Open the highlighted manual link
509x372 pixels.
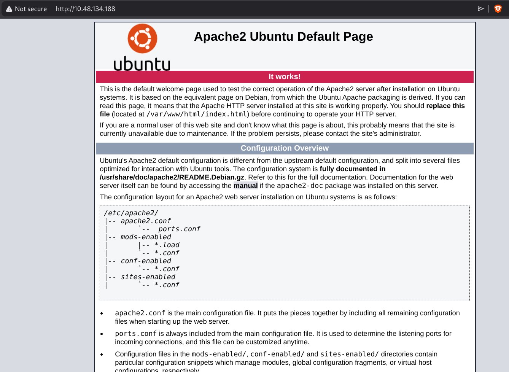[x=245, y=186]
